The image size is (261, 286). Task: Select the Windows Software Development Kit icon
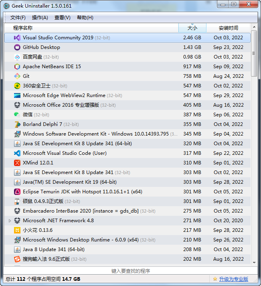[x=17, y=134]
